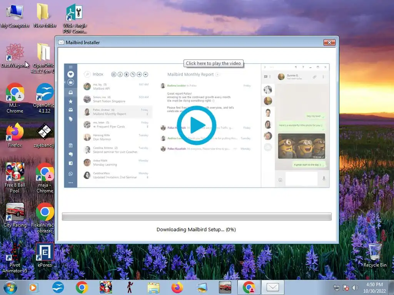Select the New folder desktop icon
The image size is (394, 295).
[x=45, y=16]
